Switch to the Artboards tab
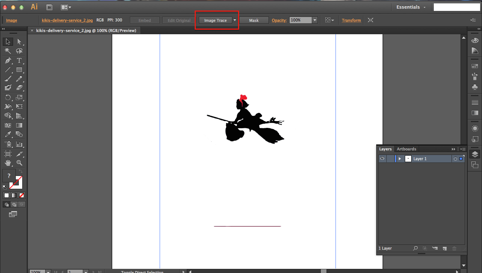482x273 pixels. tap(406, 149)
